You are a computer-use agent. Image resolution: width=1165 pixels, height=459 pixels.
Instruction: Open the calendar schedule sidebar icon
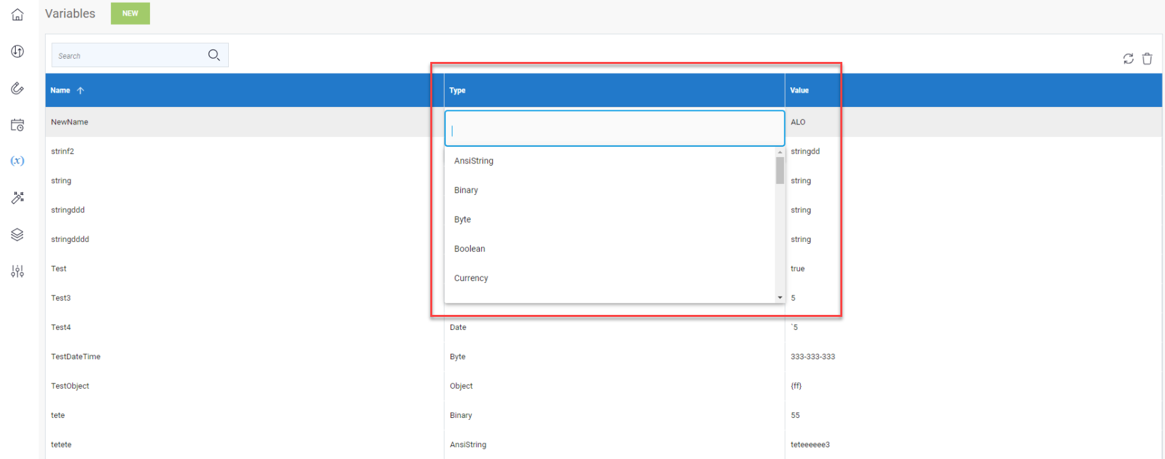point(18,125)
